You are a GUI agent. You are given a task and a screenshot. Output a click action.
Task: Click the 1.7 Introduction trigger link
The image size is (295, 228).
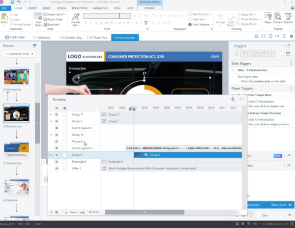click(264, 102)
